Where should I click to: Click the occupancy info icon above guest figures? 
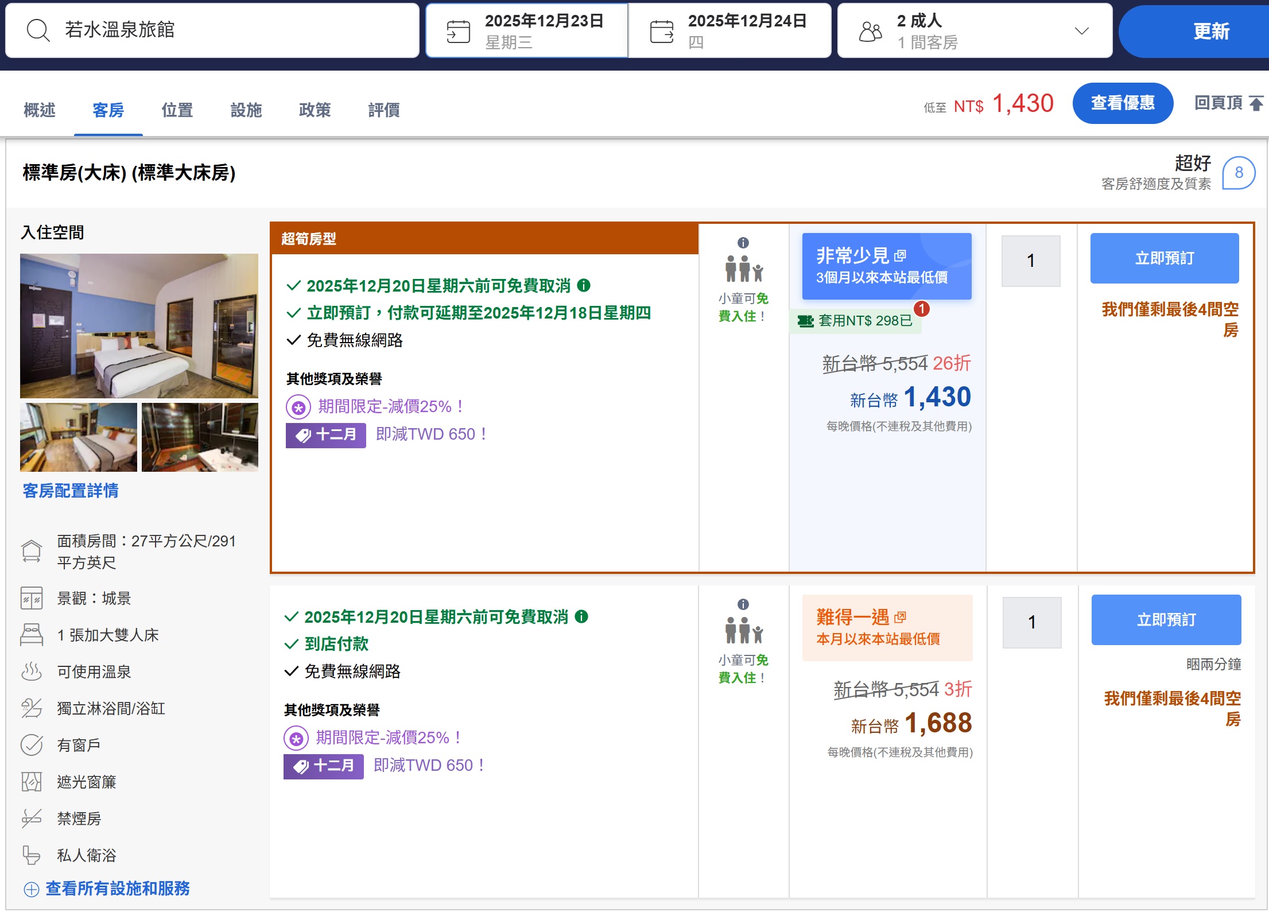[x=744, y=243]
